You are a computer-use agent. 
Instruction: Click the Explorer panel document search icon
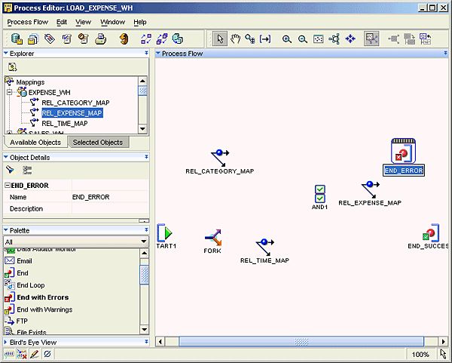(x=12, y=67)
